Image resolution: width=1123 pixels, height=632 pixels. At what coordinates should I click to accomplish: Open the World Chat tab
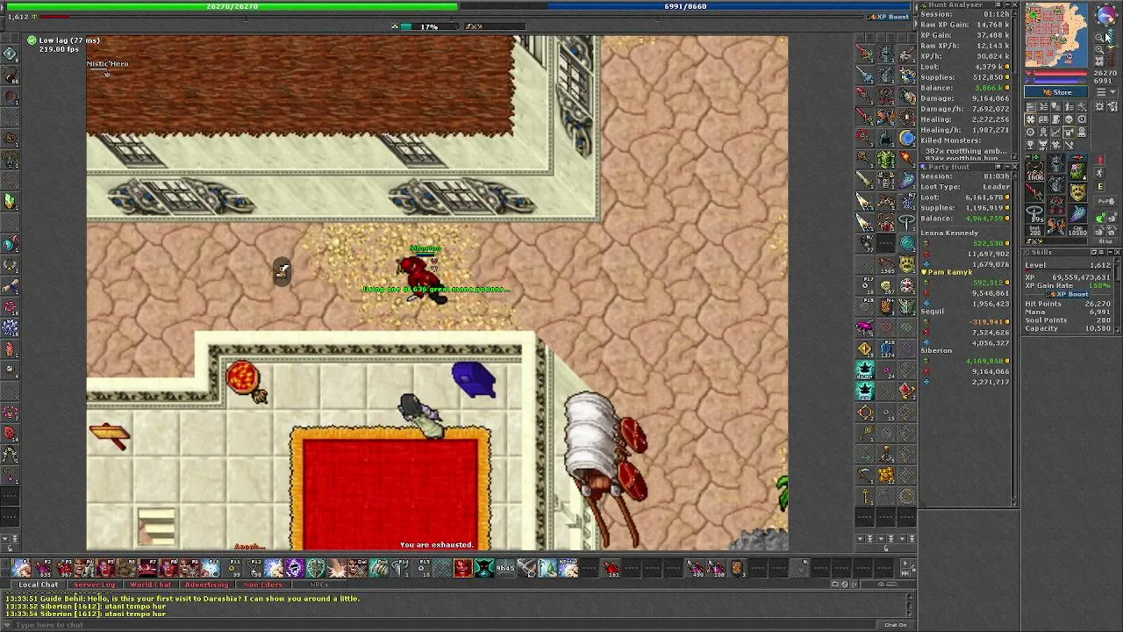(151, 585)
